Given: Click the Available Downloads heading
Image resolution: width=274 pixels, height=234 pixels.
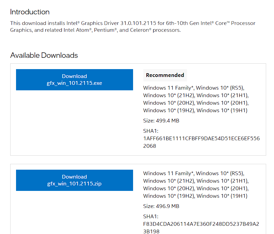Looking at the screenshot, I should pos(44,55).
